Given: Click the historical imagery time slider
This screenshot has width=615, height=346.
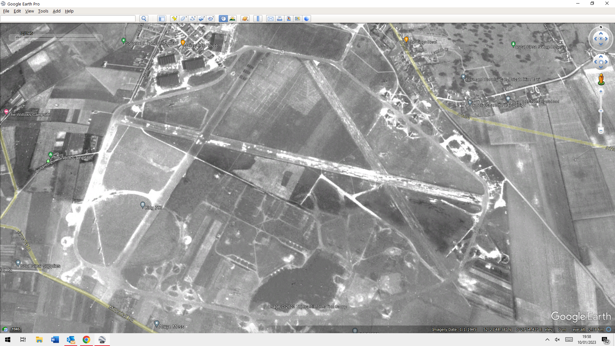Looking at the screenshot, I should (x=56, y=38).
